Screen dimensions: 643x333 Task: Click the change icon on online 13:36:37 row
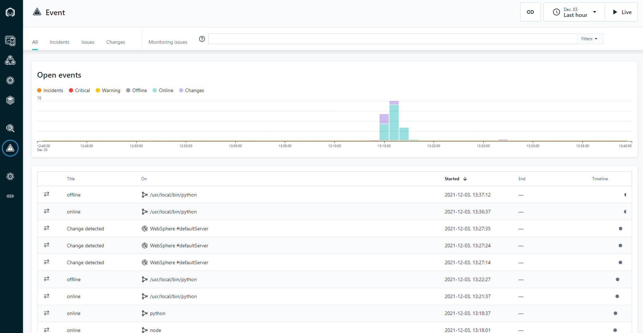tap(47, 211)
